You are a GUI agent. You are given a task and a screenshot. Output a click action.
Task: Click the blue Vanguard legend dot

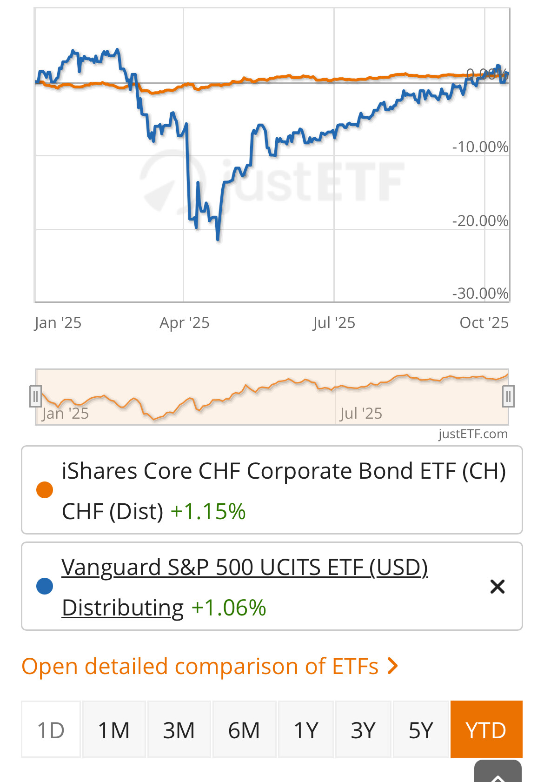(45, 586)
